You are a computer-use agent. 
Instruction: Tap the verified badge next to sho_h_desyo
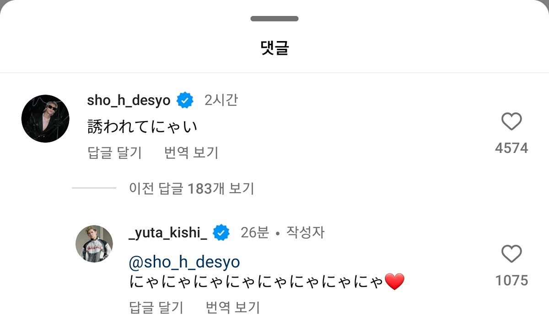pyautogui.click(x=185, y=100)
